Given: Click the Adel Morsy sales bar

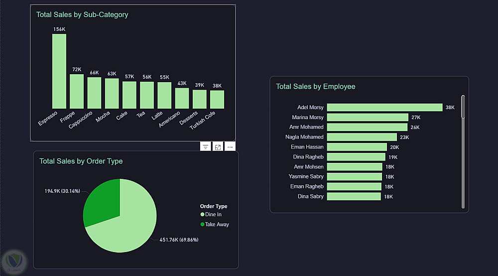Looking at the screenshot, I should pos(384,107).
